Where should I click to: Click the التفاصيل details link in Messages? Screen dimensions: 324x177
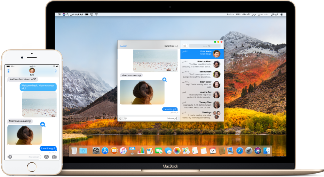pyautogui.click(x=123, y=46)
